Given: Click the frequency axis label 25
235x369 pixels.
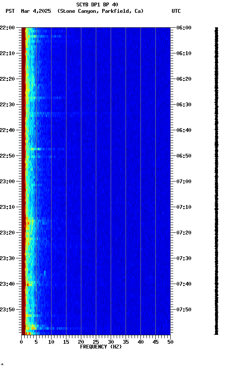Looking at the screenshot, I should [x=96, y=342].
